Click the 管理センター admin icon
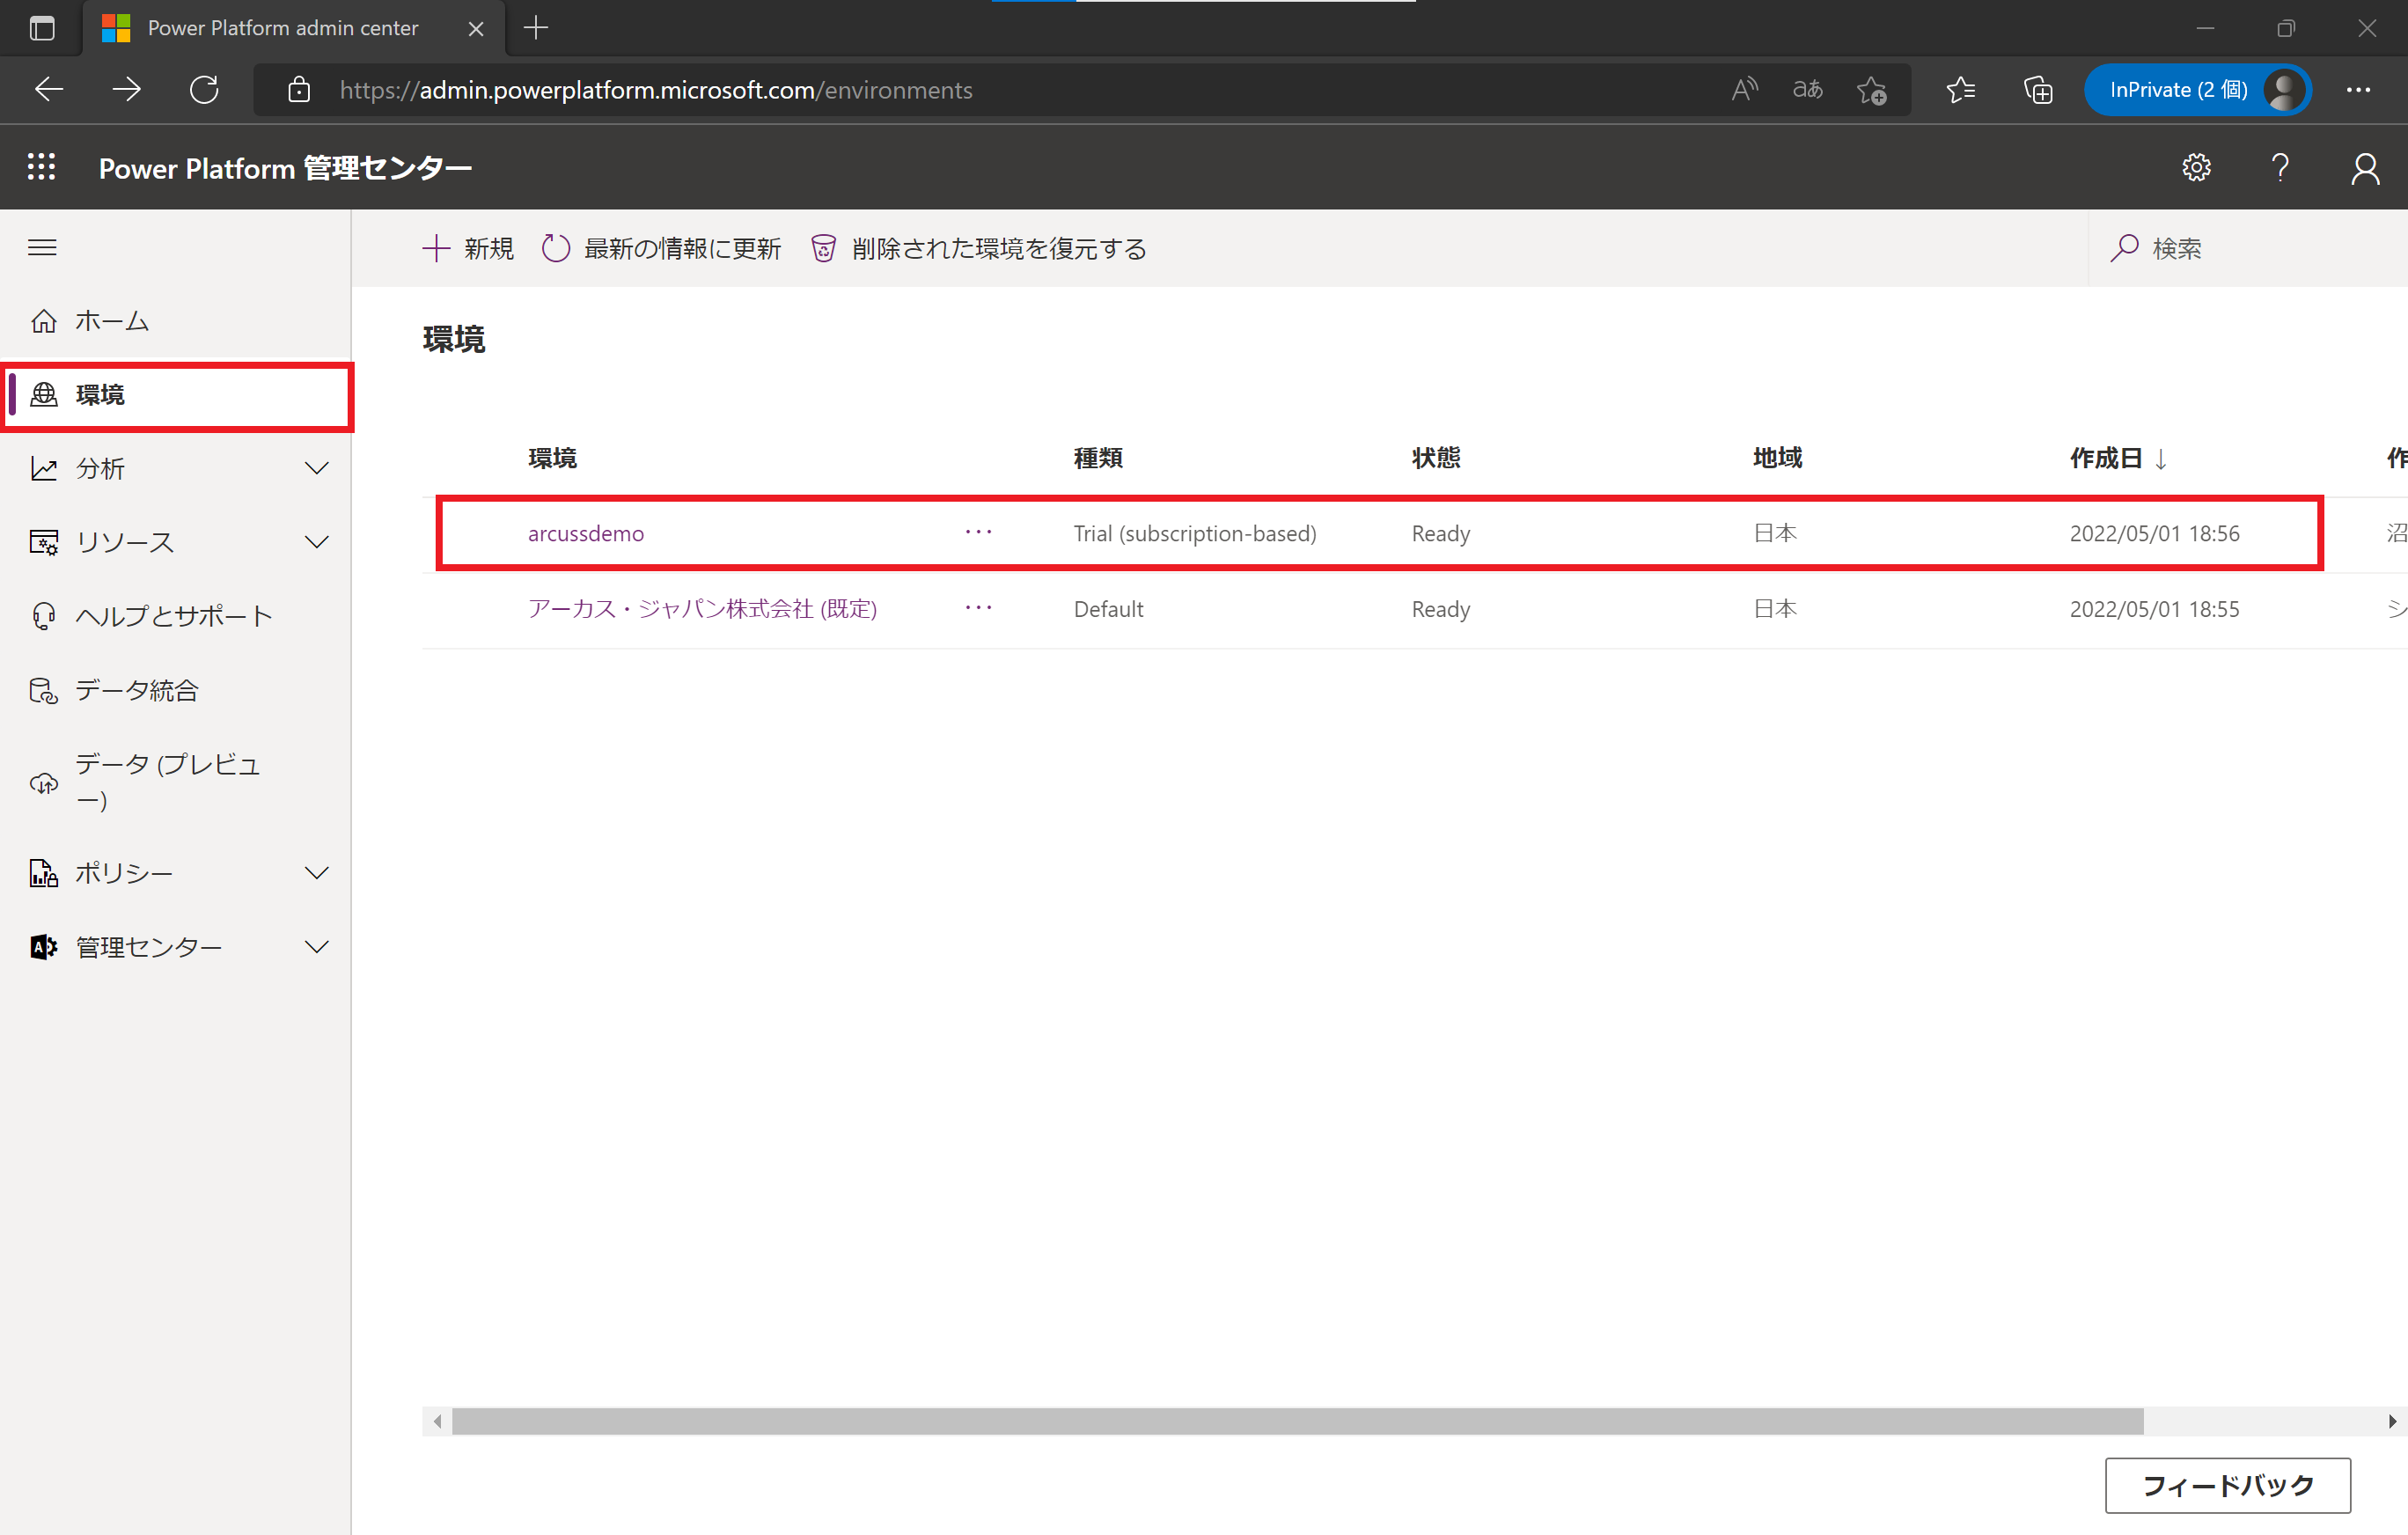The width and height of the screenshot is (2408, 1535). coord(44,947)
